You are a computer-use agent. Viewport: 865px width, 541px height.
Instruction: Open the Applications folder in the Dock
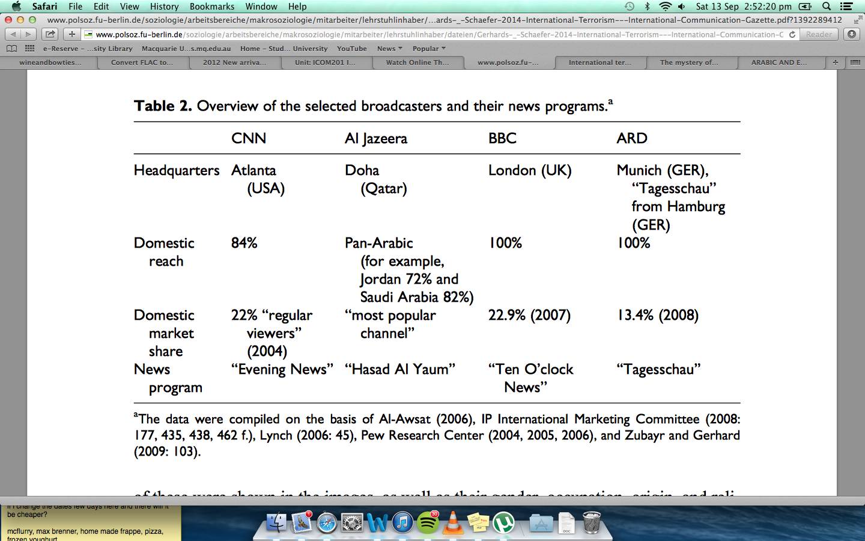pos(541,522)
